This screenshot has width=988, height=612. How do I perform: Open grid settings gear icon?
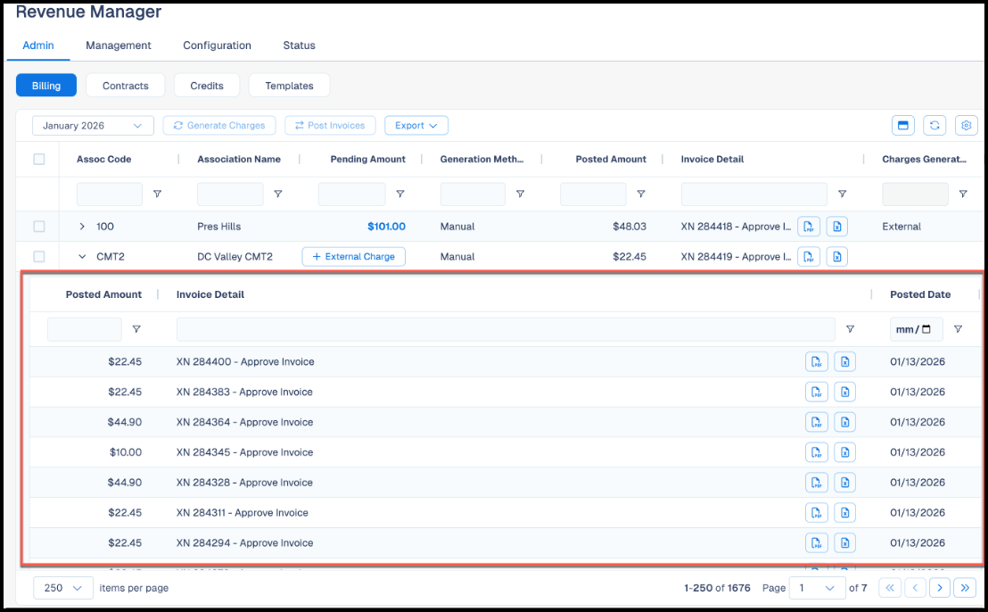tap(966, 126)
